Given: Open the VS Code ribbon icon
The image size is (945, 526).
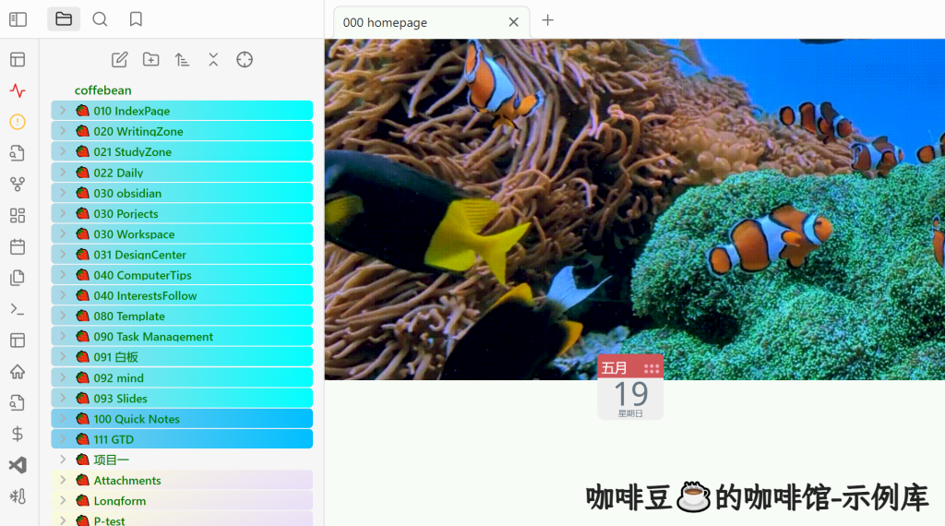Looking at the screenshot, I should point(18,465).
